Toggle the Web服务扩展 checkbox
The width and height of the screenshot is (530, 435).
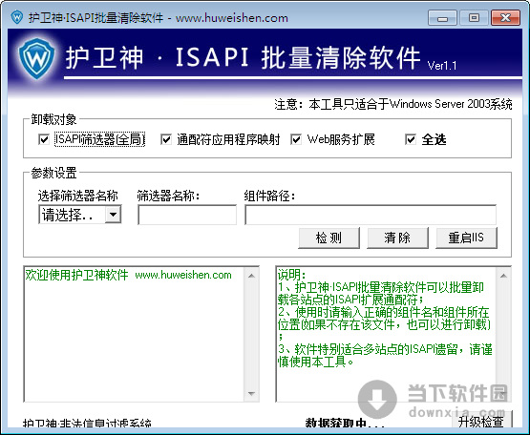click(x=296, y=139)
